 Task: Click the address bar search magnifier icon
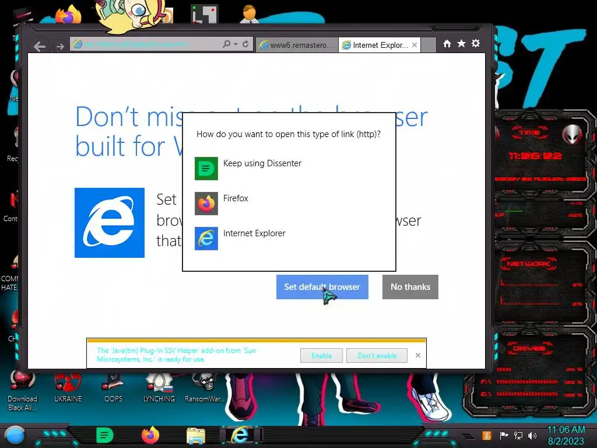227,44
